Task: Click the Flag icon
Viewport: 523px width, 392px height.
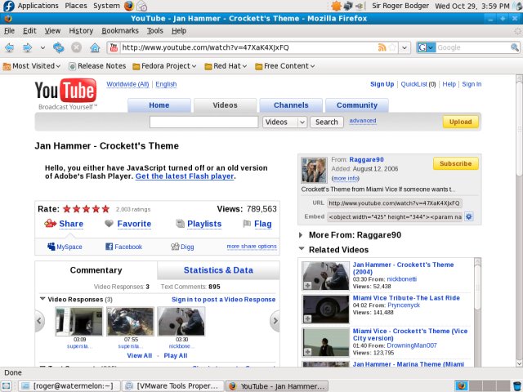Action: 247,224
